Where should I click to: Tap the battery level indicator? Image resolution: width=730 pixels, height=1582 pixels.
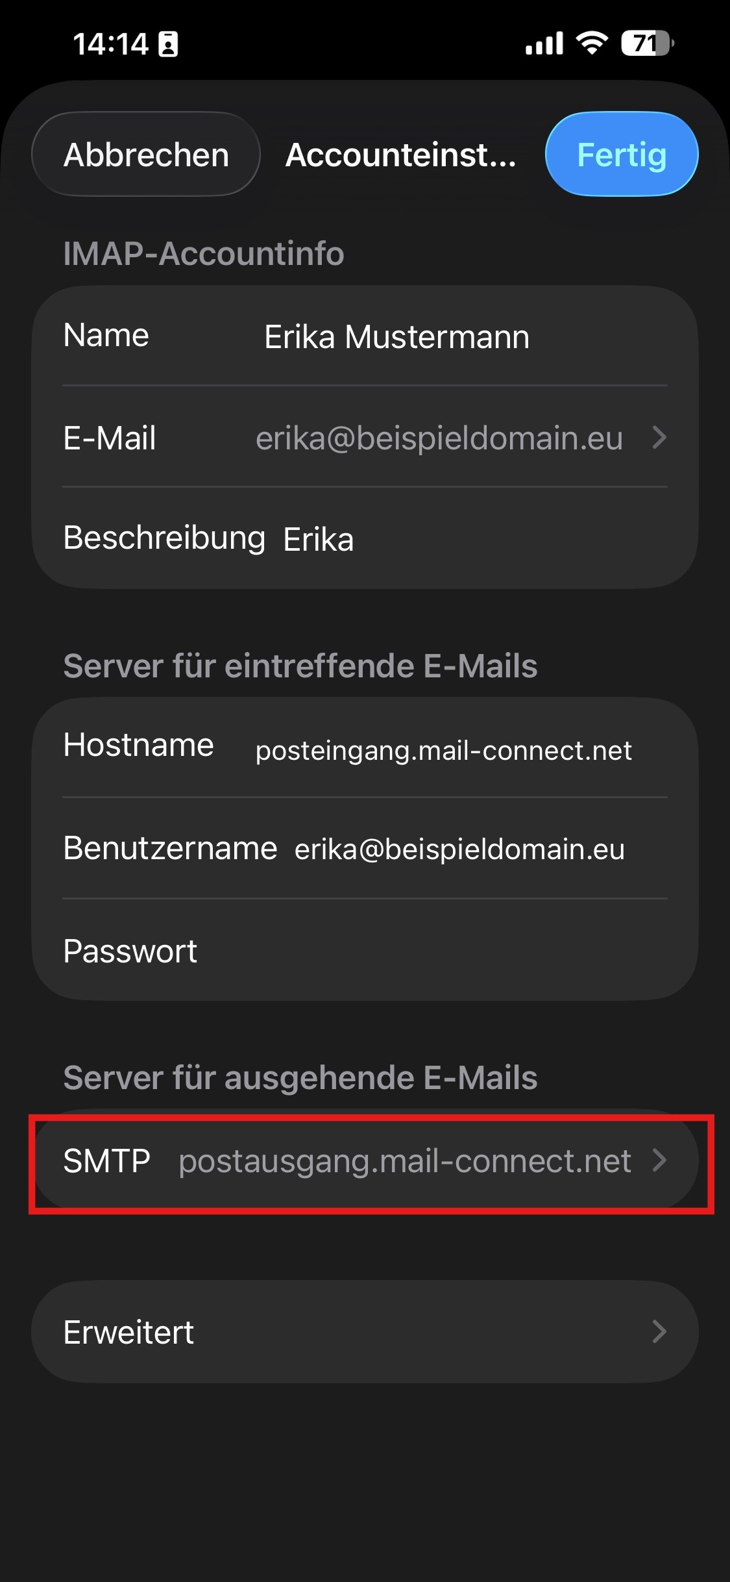pos(648,44)
